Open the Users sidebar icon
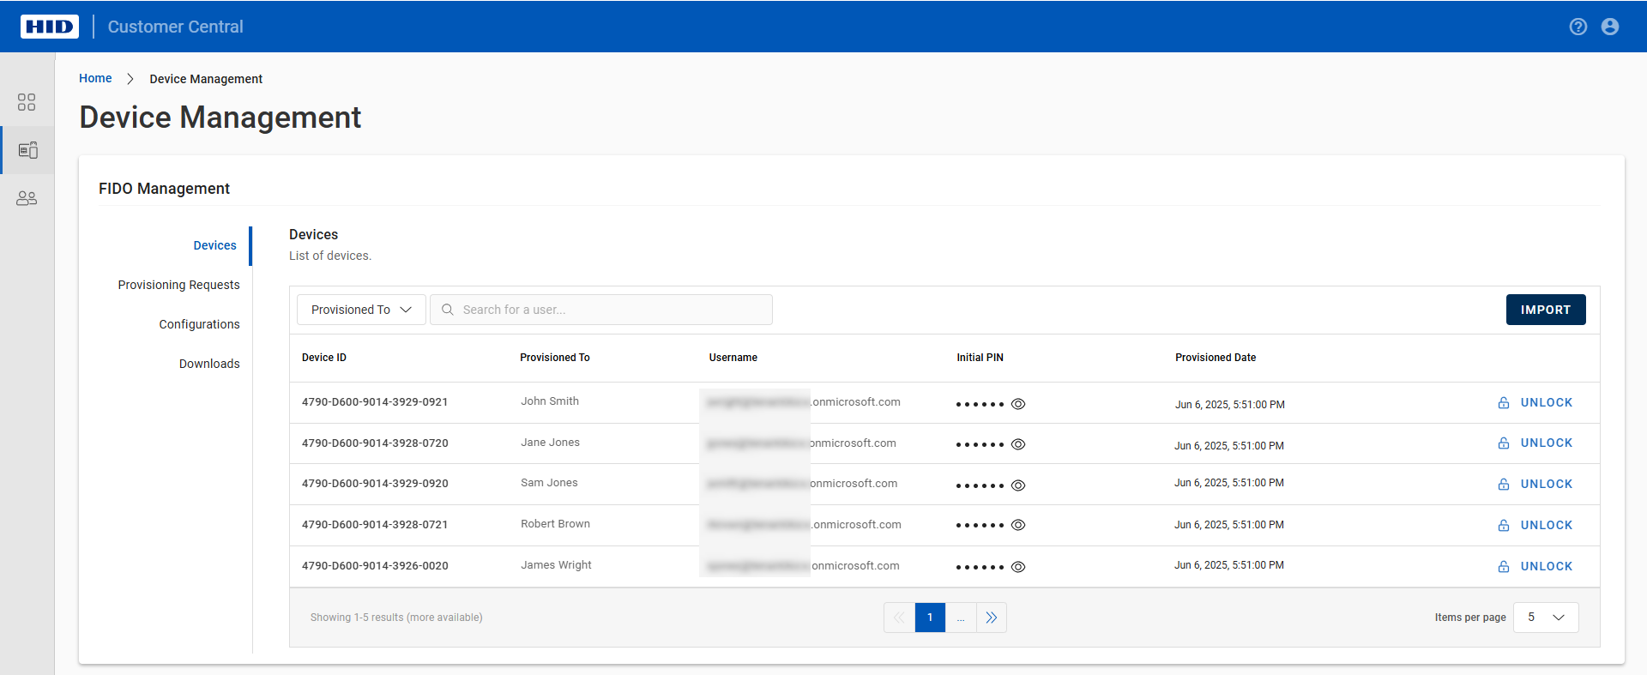Screen dimensions: 1647x675 tap(27, 198)
